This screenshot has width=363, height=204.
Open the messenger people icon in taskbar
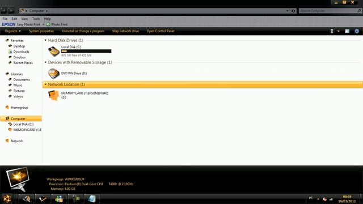point(59,199)
